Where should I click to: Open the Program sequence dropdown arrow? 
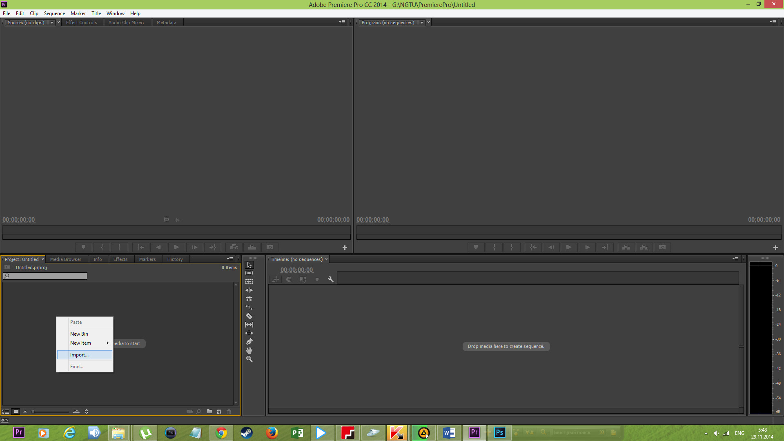pos(422,22)
